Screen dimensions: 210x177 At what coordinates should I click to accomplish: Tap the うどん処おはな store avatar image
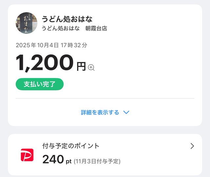26,23
